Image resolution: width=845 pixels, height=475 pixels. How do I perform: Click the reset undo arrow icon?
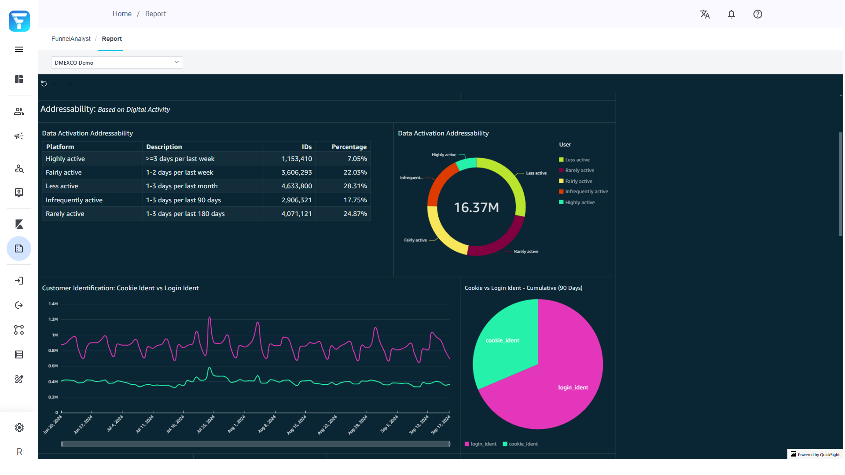tap(44, 84)
